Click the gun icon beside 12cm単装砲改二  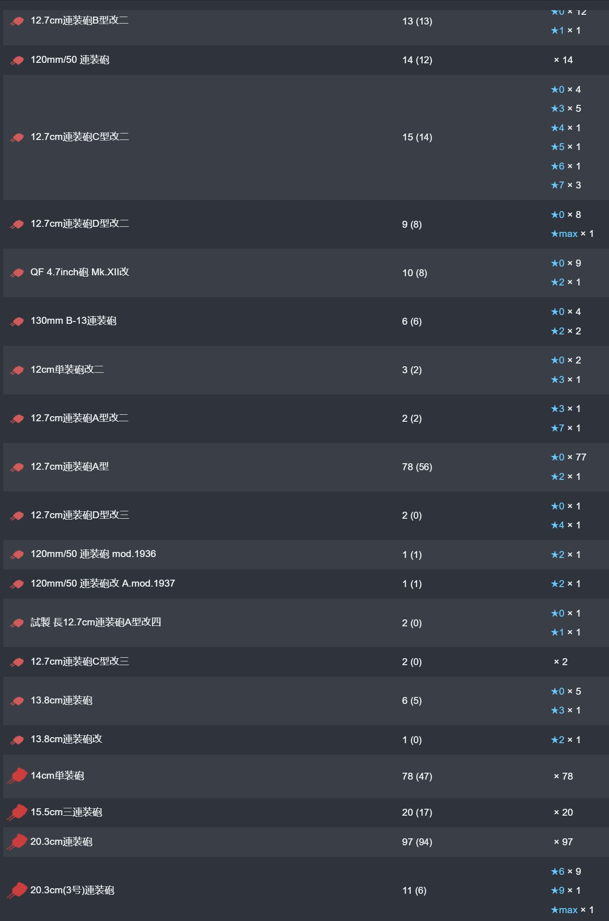click(x=17, y=370)
